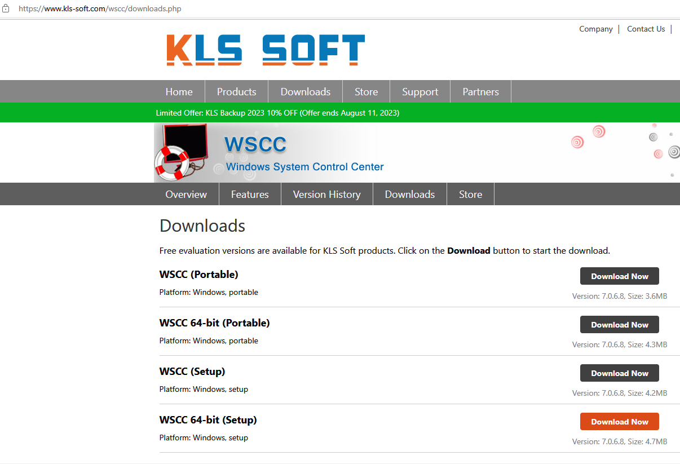Open Downloads in the top gray navigation
680x464 pixels.
305,92
